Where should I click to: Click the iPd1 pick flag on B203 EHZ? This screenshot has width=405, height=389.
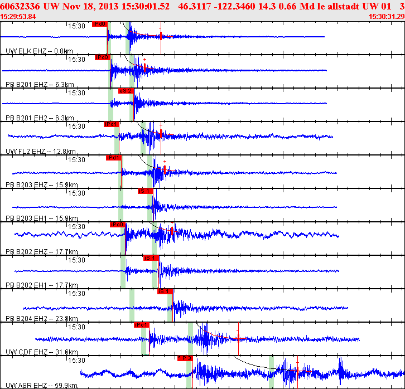pos(114,158)
